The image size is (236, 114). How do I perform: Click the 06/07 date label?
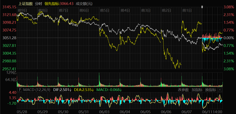tap(187, 112)
